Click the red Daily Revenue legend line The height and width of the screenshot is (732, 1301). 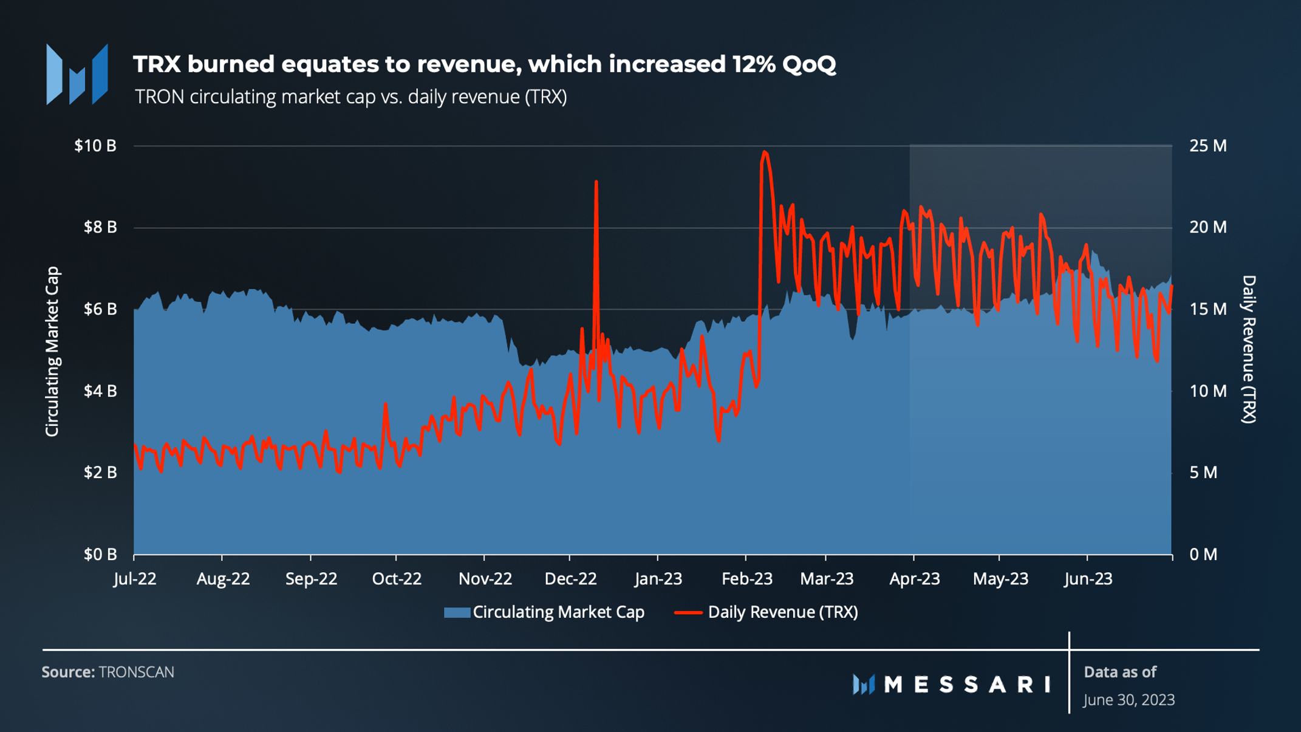click(688, 612)
